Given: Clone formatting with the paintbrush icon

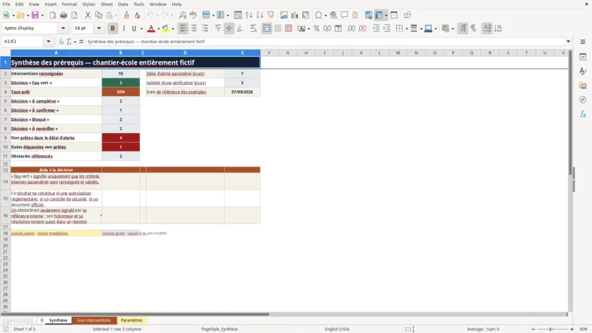Looking at the screenshot, I should click(x=127, y=15).
